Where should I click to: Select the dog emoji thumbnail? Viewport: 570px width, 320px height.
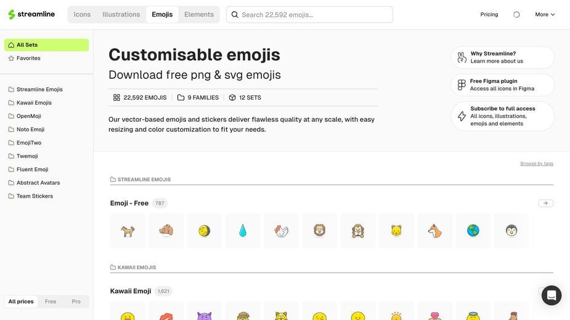tap(128, 231)
